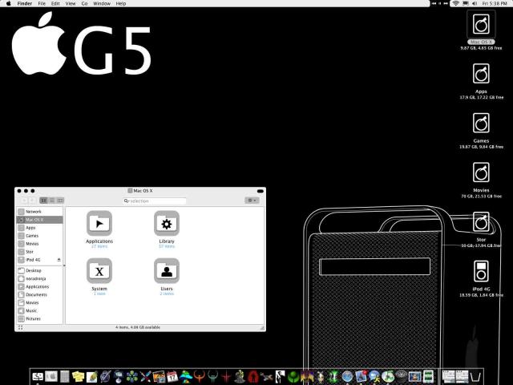Viewport: 513px width, 385px height.
Task: Select Pictures in Finder sidebar
Action: pyautogui.click(x=39, y=318)
